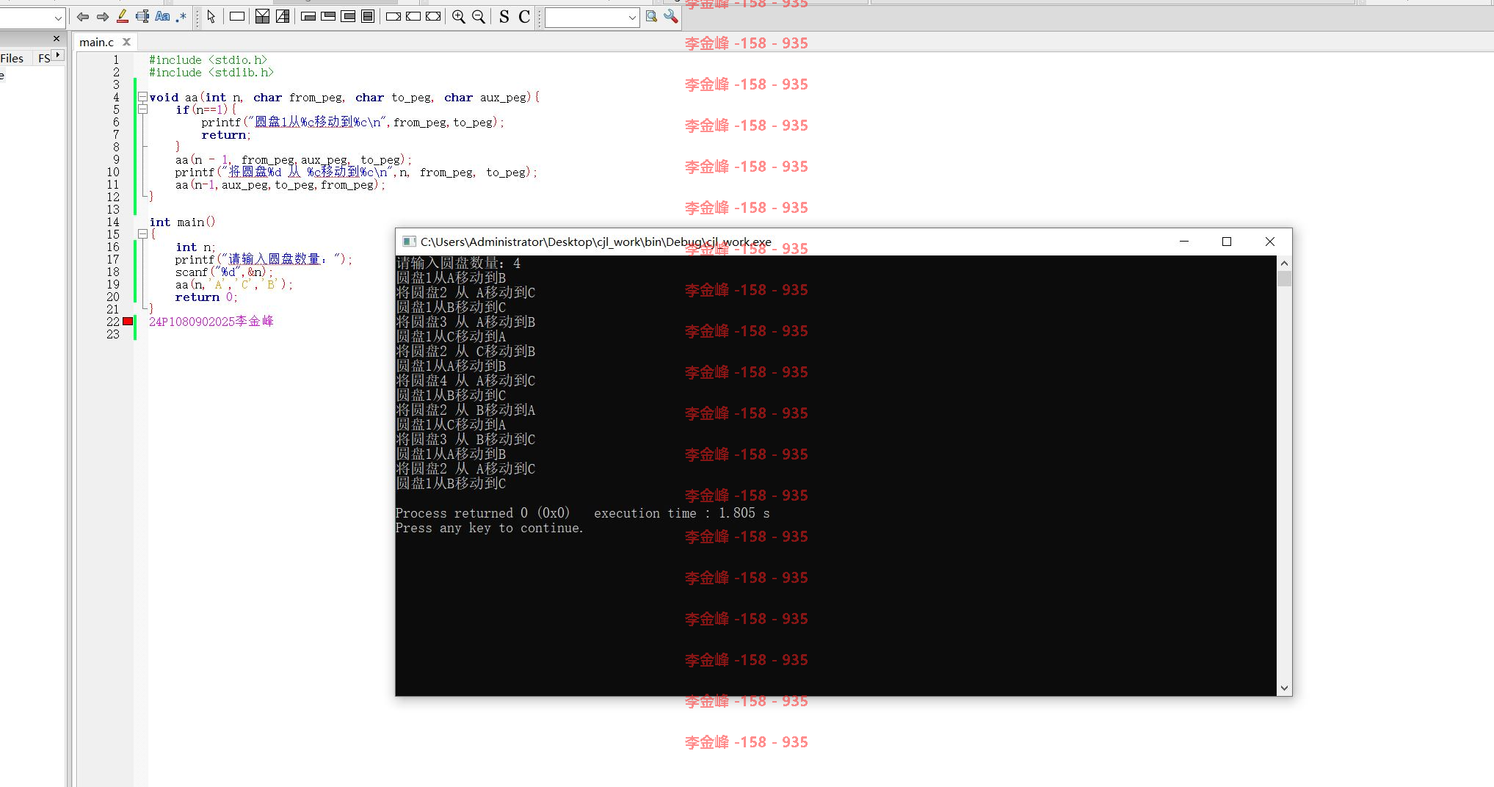Close the cjl_work.exe console window

coord(1270,242)
